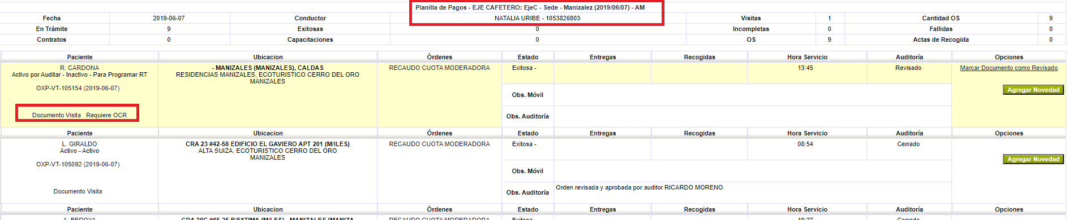Click the Actas de Recogida summary label

[941, 39]
